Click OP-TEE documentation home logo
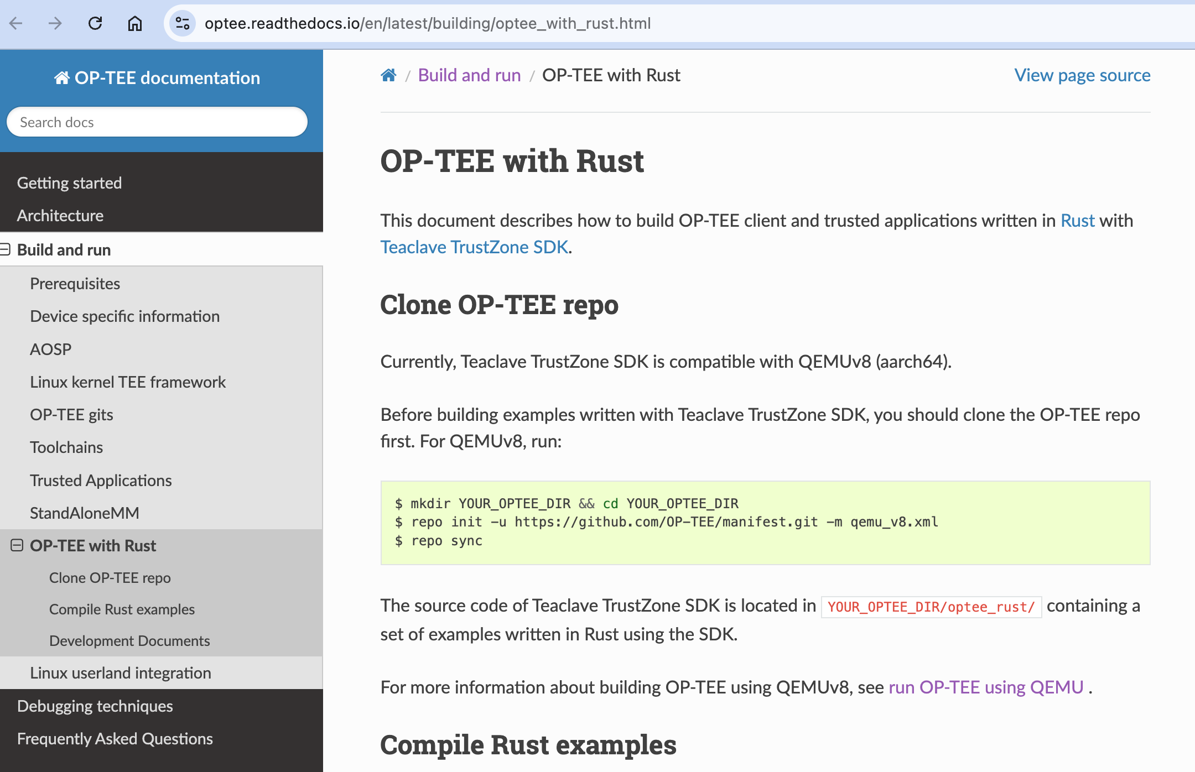Viewport: 1195px width, 772px height. (x=157, y=78)
